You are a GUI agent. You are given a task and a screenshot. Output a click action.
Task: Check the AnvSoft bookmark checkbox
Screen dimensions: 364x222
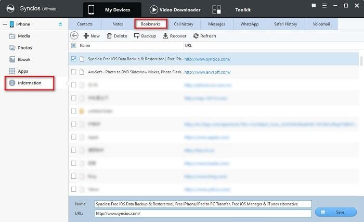pyautogui.click(x=74, y=72)
